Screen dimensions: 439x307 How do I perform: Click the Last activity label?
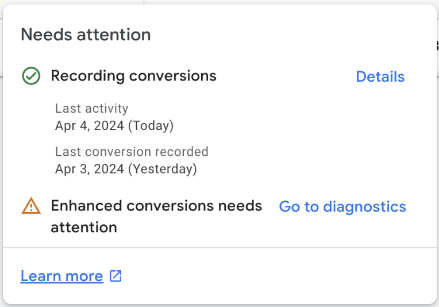pos(91,109)
